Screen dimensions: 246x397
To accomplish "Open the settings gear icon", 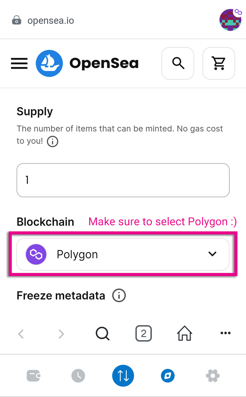I will (212, 376).
